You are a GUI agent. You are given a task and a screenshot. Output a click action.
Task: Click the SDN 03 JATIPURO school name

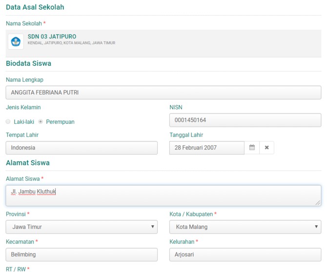(52, 37)
